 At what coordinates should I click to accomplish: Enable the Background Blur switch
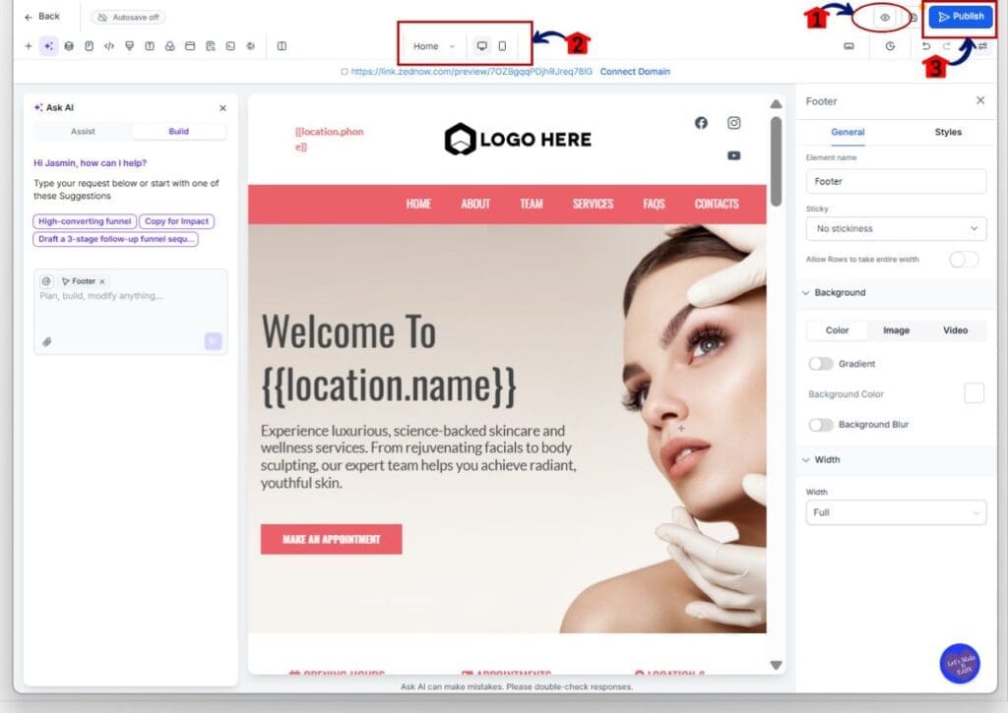821,425
